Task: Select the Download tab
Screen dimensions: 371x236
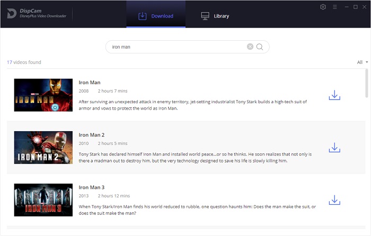Action: pos(156,16)
